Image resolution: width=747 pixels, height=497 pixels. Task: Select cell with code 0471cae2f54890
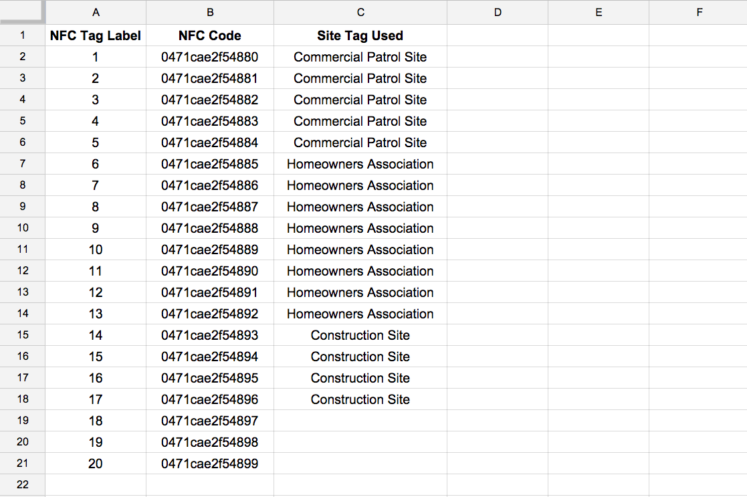click(210, 271)
